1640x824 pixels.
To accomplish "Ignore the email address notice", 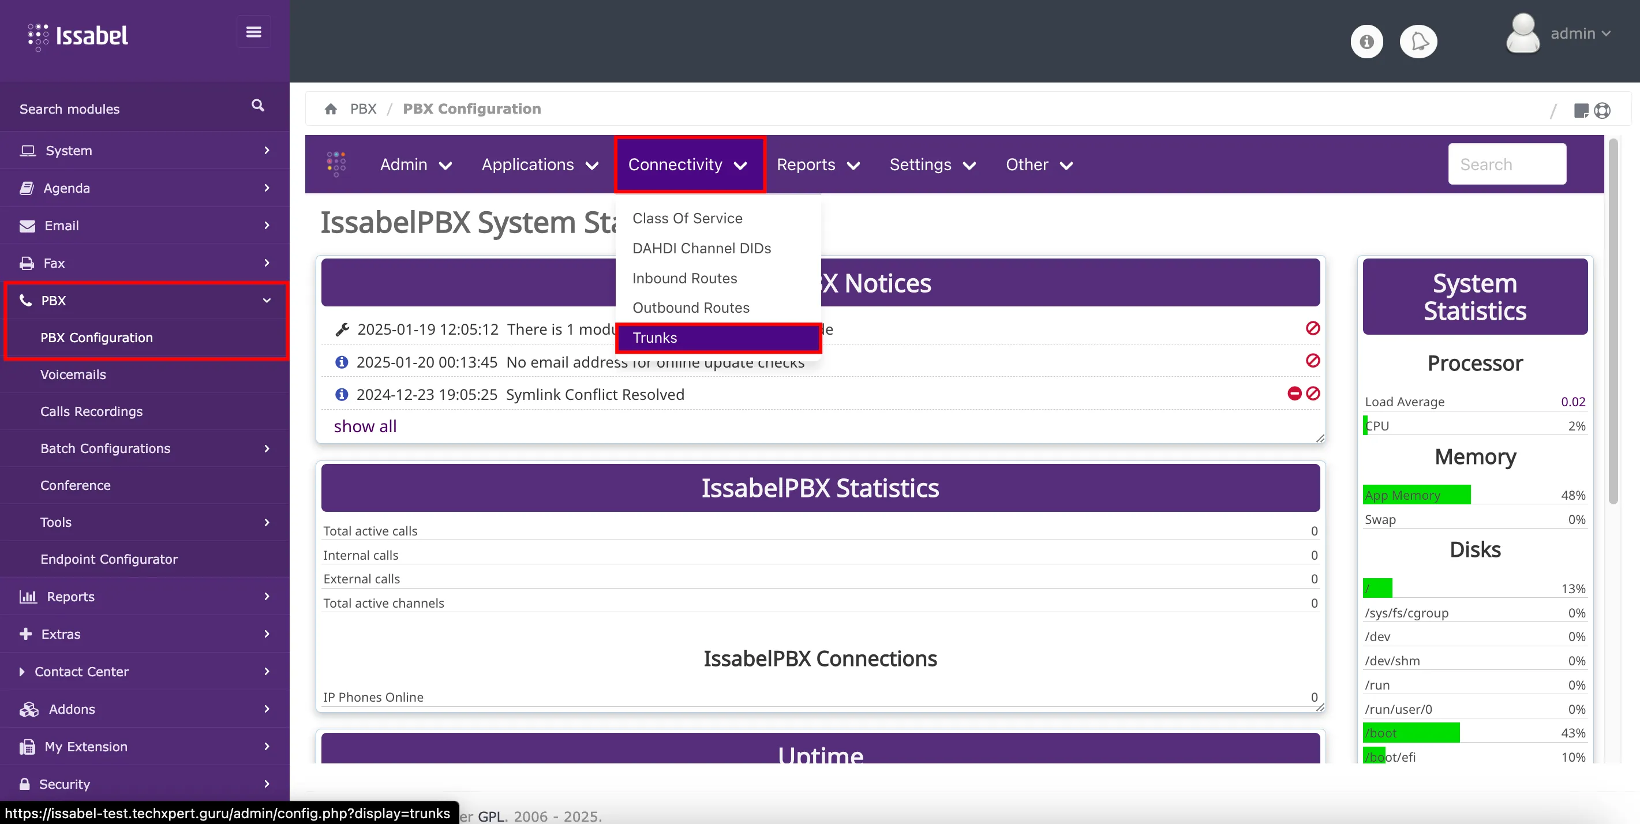I will (x=1313, y=361).
